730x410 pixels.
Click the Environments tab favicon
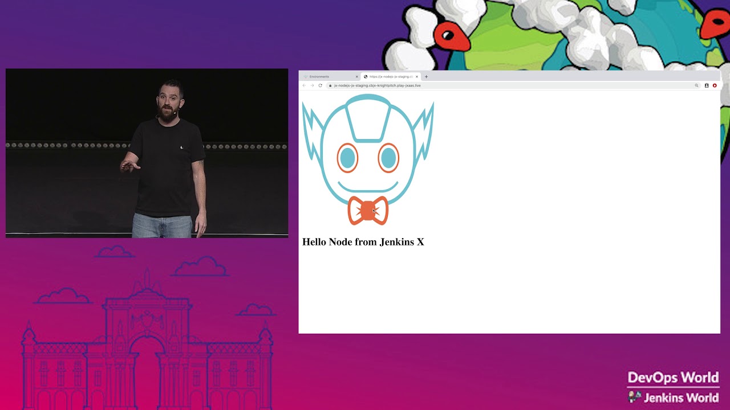tap(306, 76)
